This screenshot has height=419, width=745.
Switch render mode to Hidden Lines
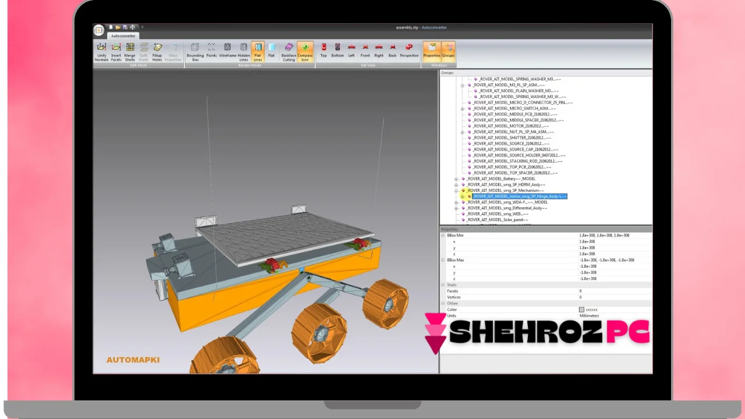(x=243, y=52)
